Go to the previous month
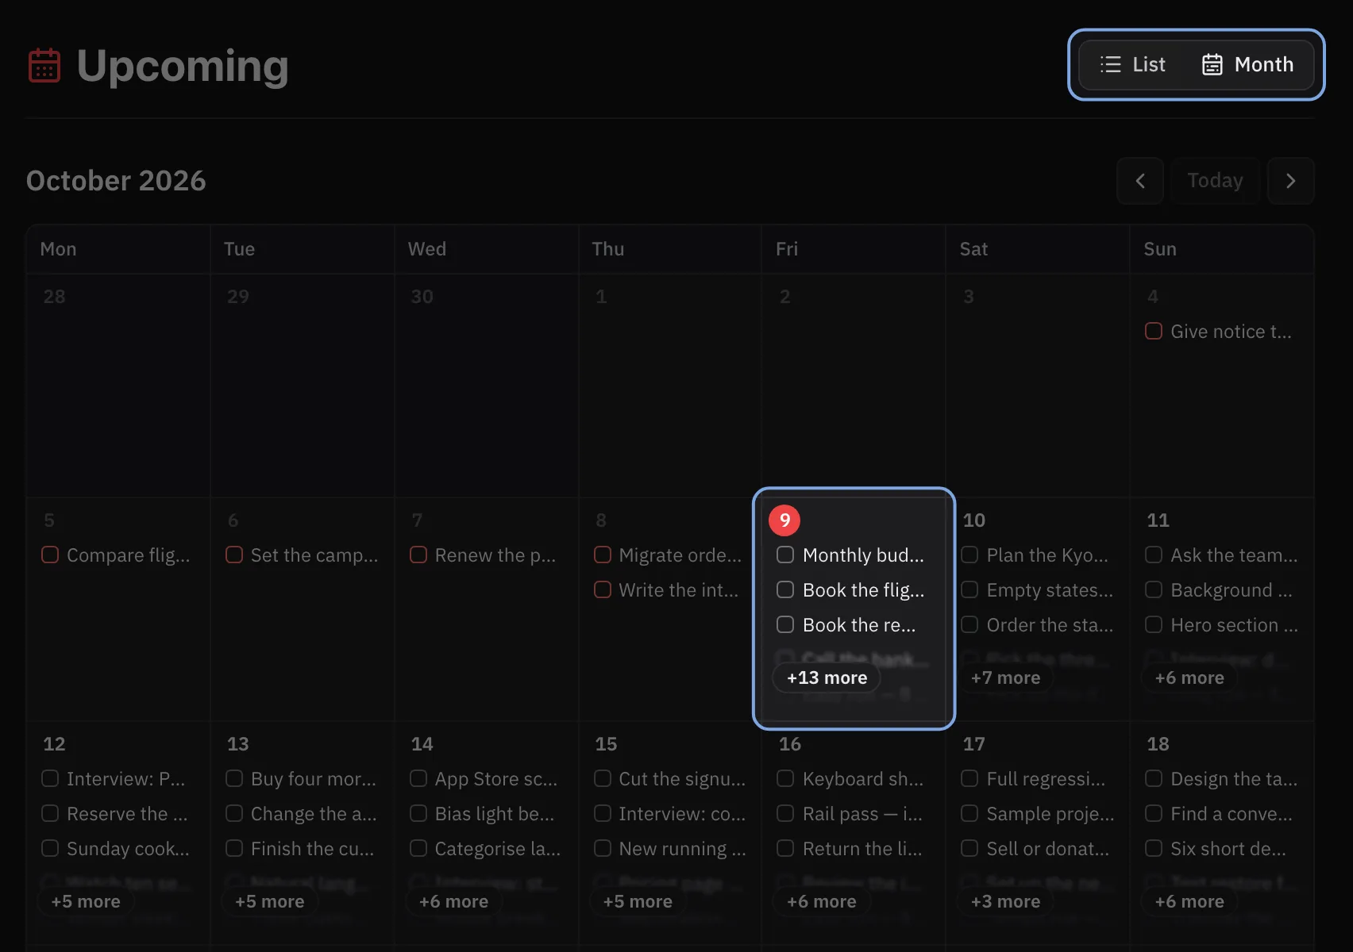 pyautogui.click(x=1140, y=181)
